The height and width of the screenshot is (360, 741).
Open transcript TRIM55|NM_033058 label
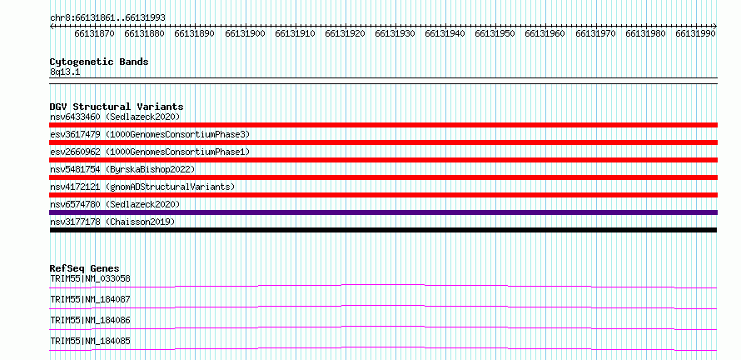point(90,278)
